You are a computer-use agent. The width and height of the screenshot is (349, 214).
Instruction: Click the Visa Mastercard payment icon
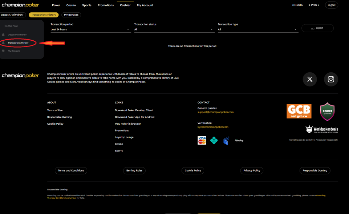pos(202,140)
